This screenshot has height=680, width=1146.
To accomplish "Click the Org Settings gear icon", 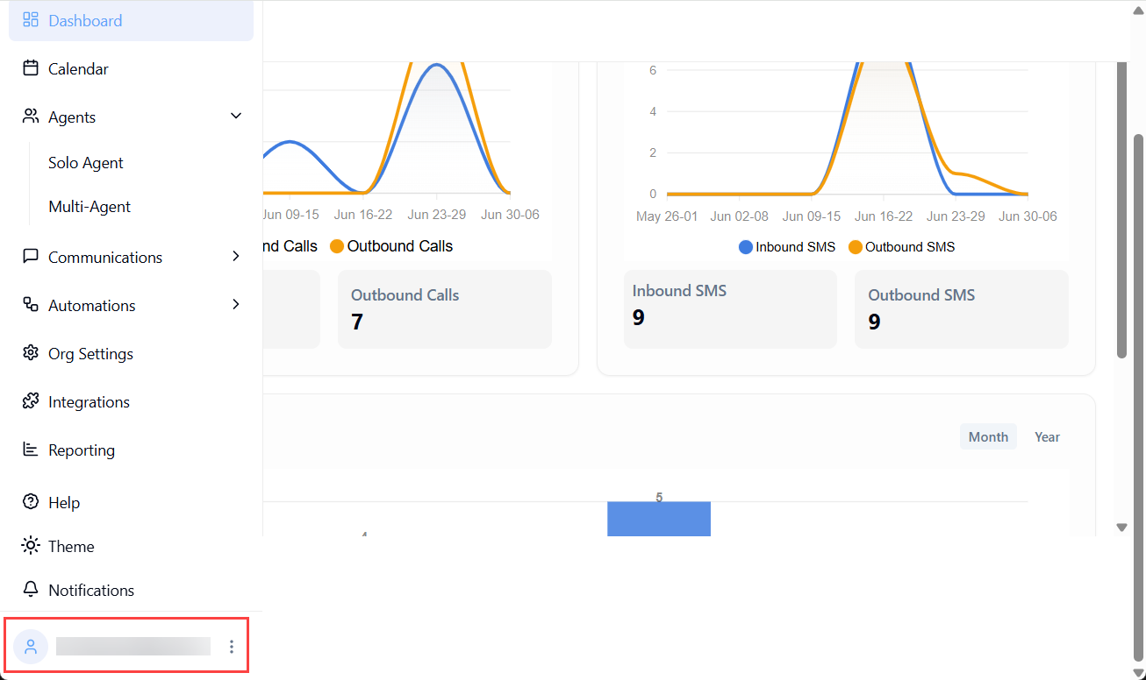I will 31,353.
